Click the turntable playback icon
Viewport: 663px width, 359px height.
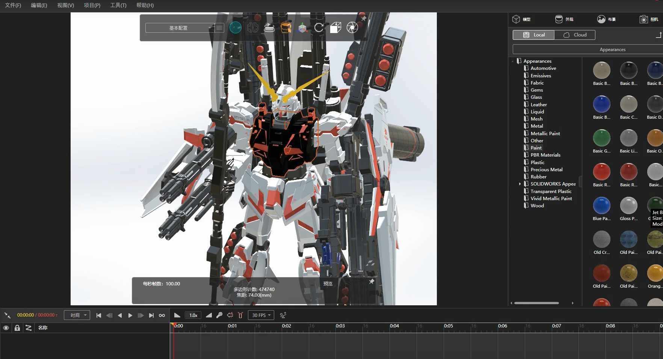click(269, 27)
